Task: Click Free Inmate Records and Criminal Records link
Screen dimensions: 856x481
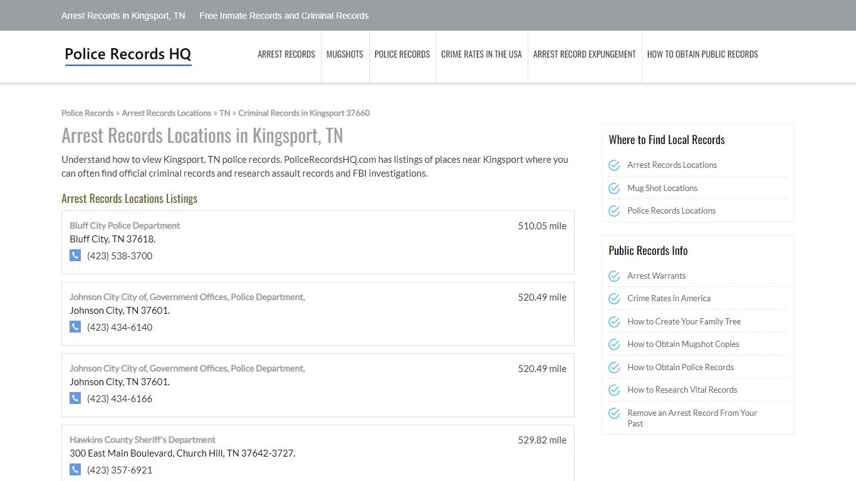Action: click(284, 16)
